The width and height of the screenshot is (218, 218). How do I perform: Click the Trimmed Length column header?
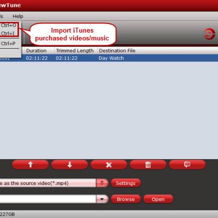coord(75,51)
